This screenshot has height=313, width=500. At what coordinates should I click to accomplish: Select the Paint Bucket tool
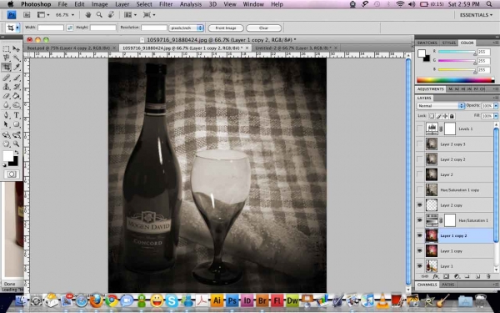(x=17, y=95)
